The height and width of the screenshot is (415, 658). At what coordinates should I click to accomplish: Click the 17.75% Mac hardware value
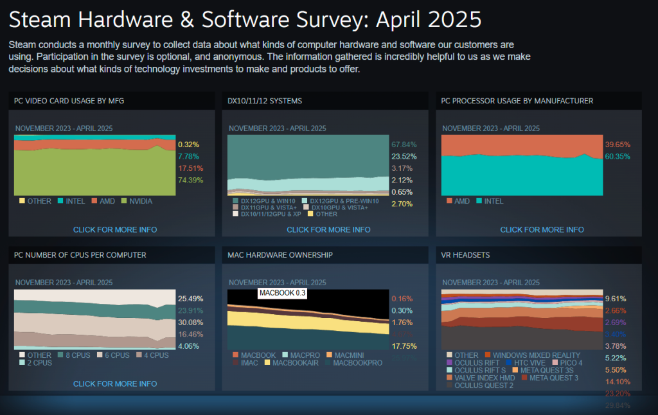[404, 346]
